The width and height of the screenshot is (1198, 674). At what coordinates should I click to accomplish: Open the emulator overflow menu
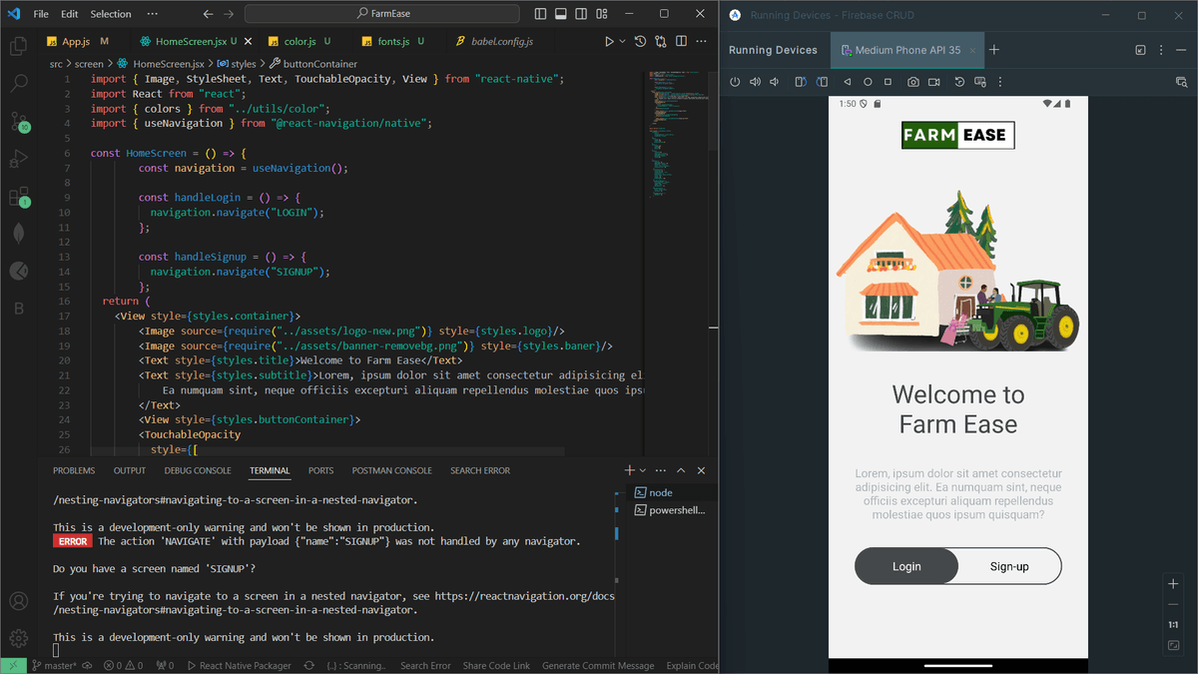pyautogui.click(x=1000, y=82)
